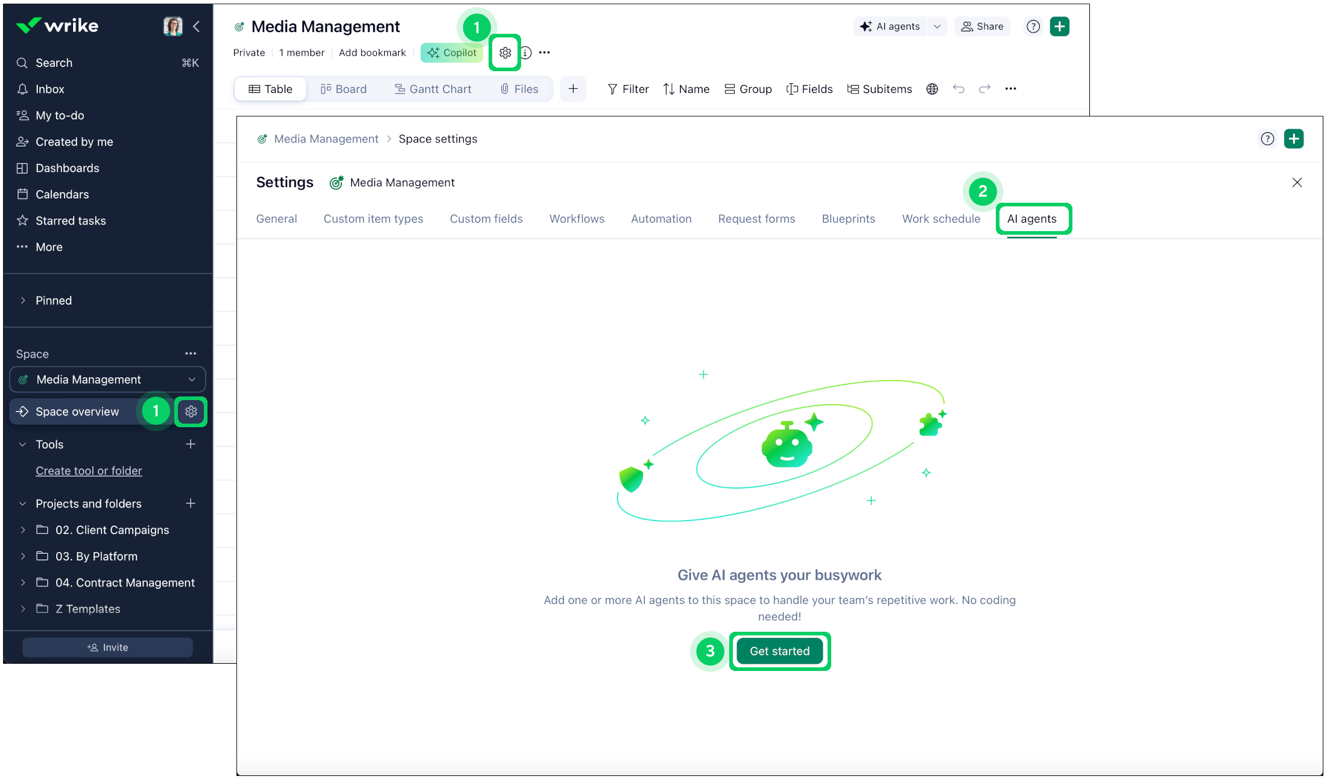Click Create tool or folder link
Screen dimensions: 1330x782
click(x=89, y=471)
